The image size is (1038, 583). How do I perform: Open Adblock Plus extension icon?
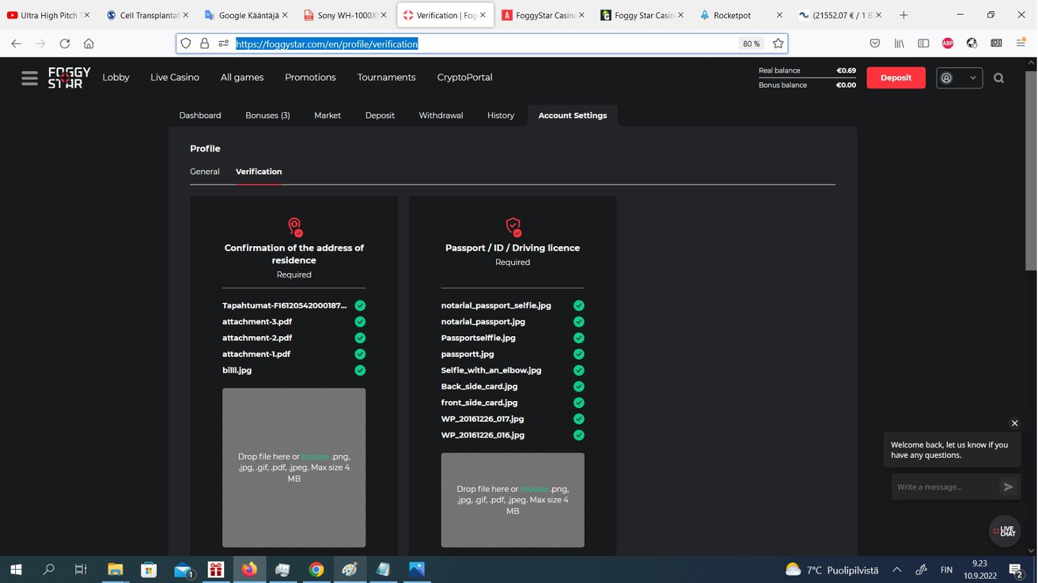[x=947, y=44]
